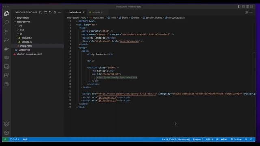
Task: Start Go Live server
Action: tap(236, 140)
